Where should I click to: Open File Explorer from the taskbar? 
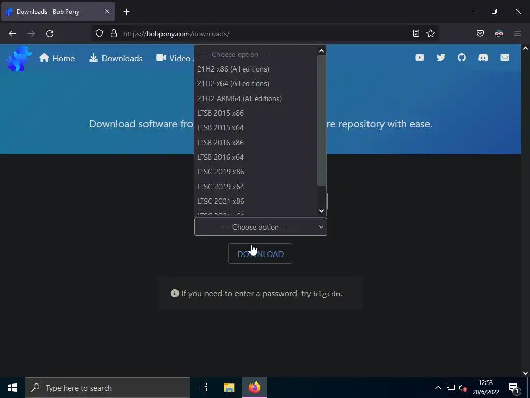(x=229, y=388)
